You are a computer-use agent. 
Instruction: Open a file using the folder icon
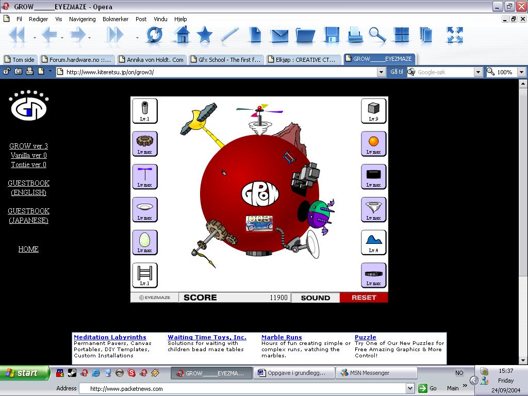coord(305,36)
